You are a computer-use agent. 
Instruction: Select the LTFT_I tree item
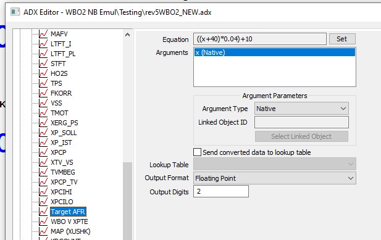click(61, 44)
